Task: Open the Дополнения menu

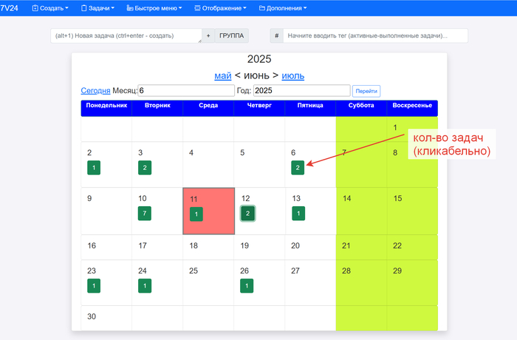Action: pos(283,8)
